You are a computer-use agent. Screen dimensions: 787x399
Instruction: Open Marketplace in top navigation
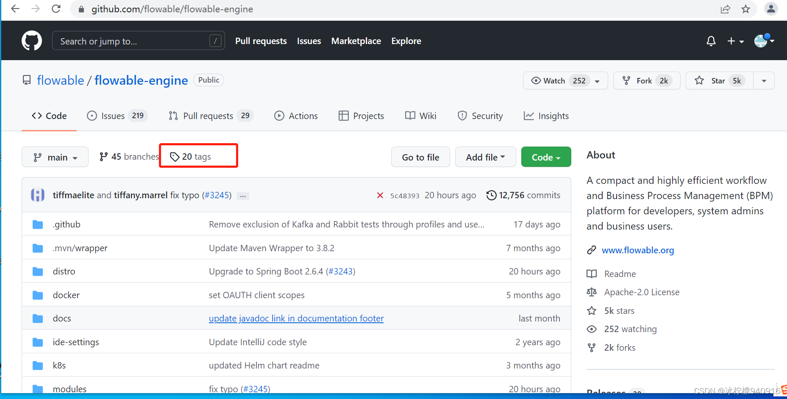tap(356, 41)
